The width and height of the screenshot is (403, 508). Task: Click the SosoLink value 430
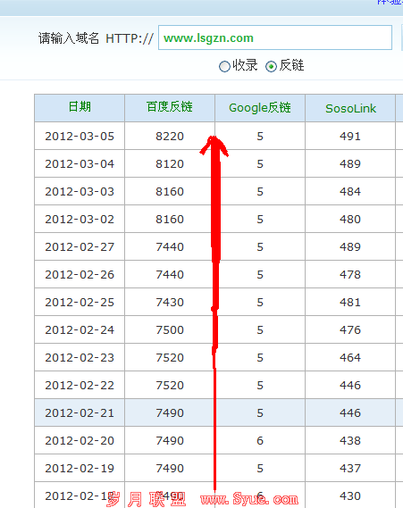[x=350, y=496]
